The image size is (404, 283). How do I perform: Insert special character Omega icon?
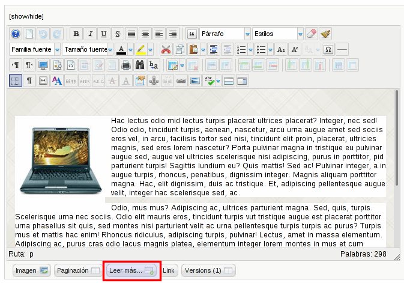point(328,49)
